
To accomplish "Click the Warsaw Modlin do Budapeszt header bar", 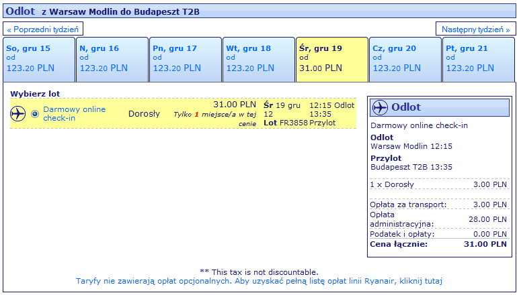I will (259, 12).
